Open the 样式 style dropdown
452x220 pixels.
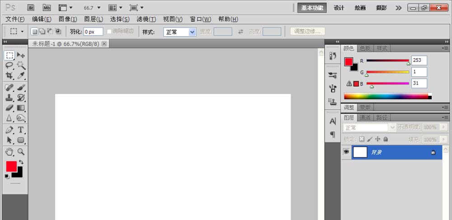(x=179, y=32)
